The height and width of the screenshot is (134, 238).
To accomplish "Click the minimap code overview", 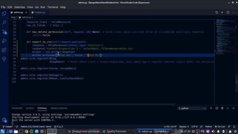I will (x=226, y=36).
